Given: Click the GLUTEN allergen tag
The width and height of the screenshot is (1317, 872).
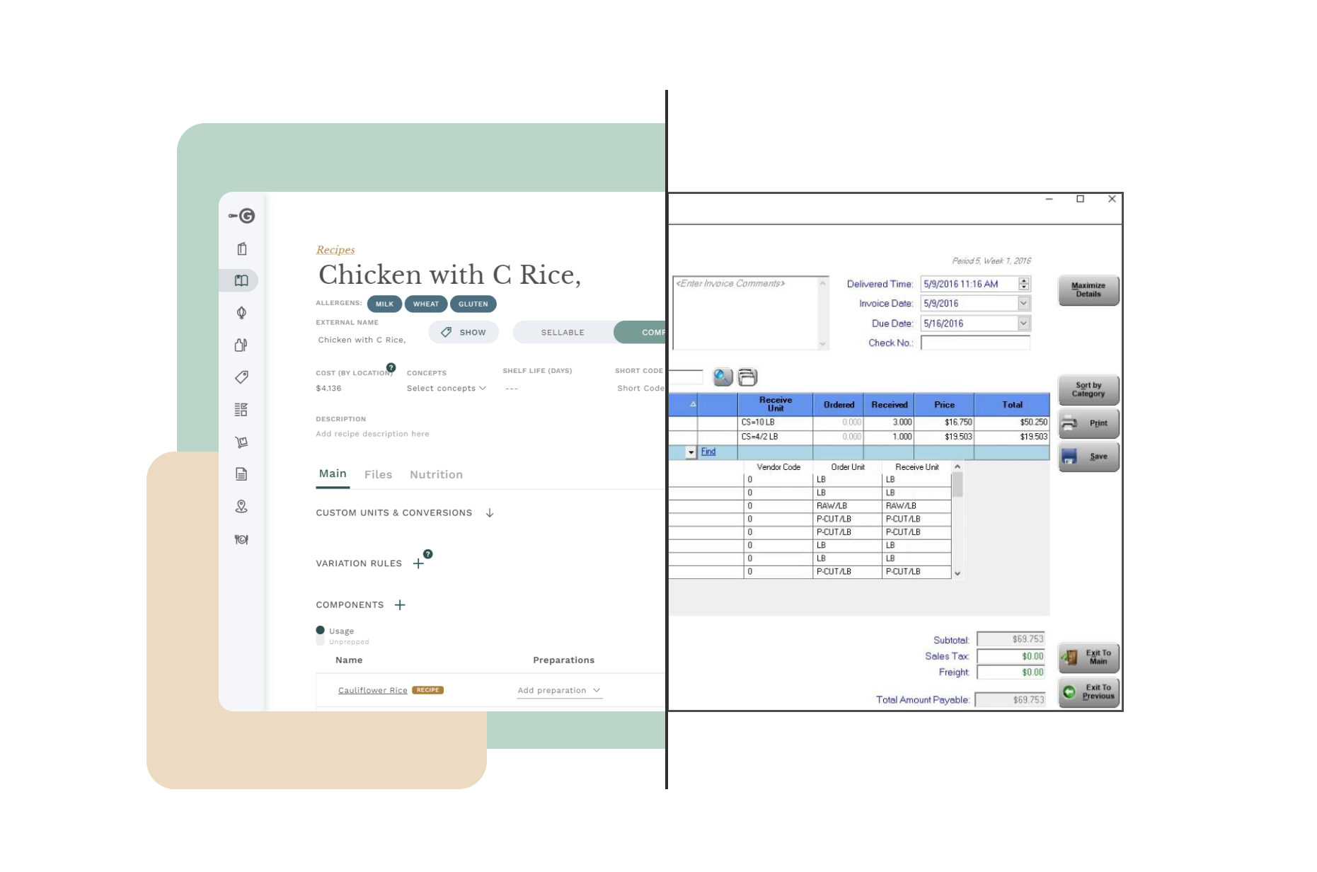Looking at the screenshot, I should (x=473, y=304).
